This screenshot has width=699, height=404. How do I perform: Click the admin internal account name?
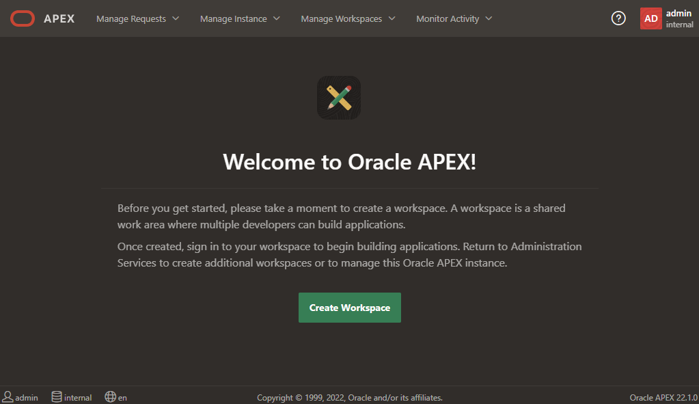679,18
